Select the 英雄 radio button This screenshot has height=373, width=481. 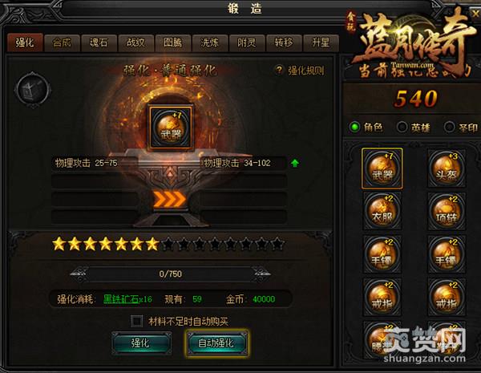402,127
